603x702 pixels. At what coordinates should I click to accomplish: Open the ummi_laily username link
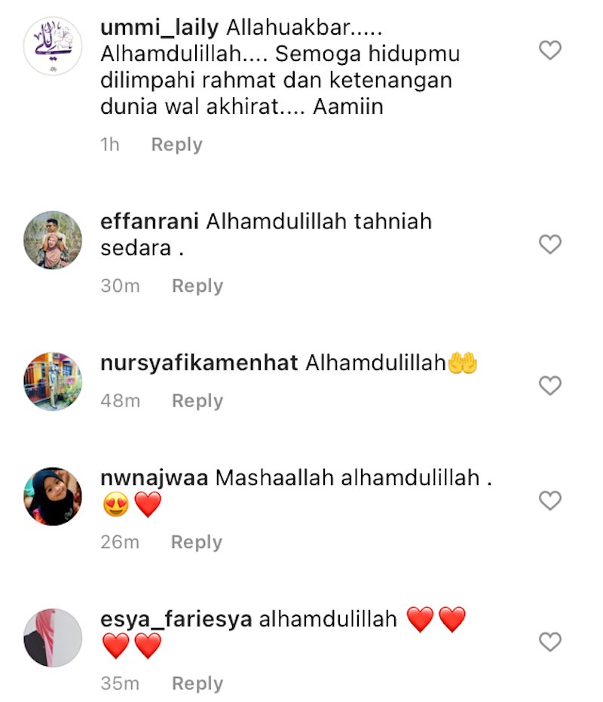(159, 28)
